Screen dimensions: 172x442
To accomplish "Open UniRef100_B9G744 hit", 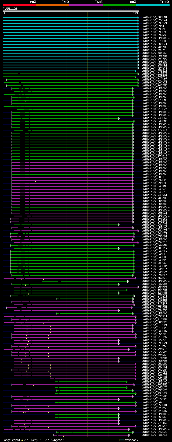I will [x=154, y=50].
